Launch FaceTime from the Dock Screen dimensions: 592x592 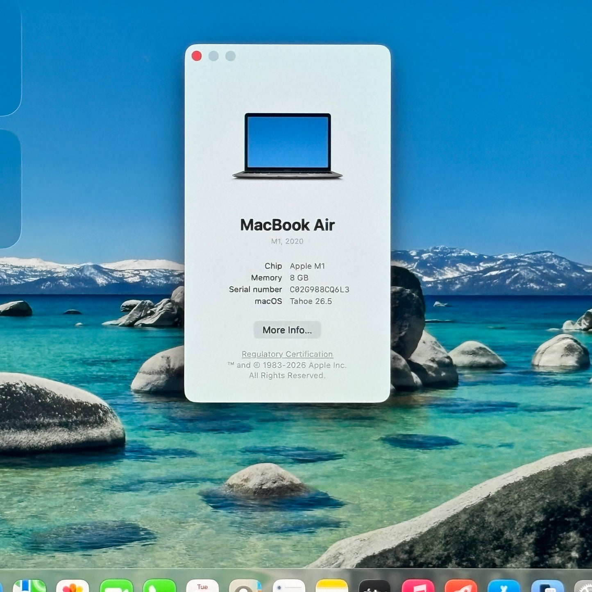(x=116, y=586)
